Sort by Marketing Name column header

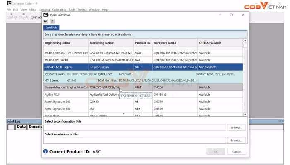(111, 43)
